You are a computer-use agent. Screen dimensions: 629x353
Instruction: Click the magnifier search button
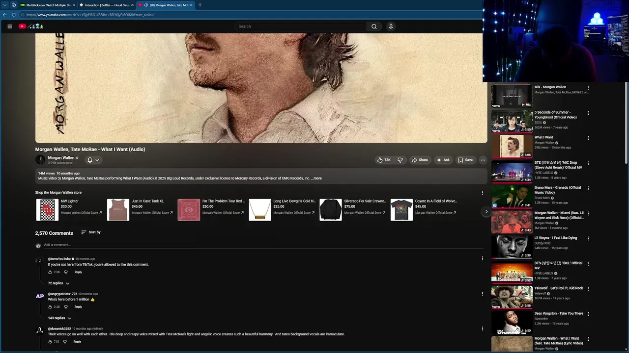[374, 26]
